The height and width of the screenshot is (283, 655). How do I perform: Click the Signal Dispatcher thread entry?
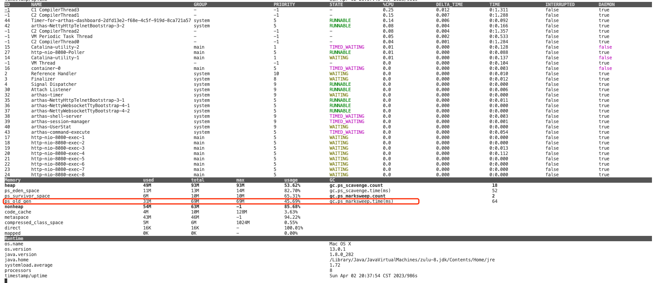[x=54, y=84]
